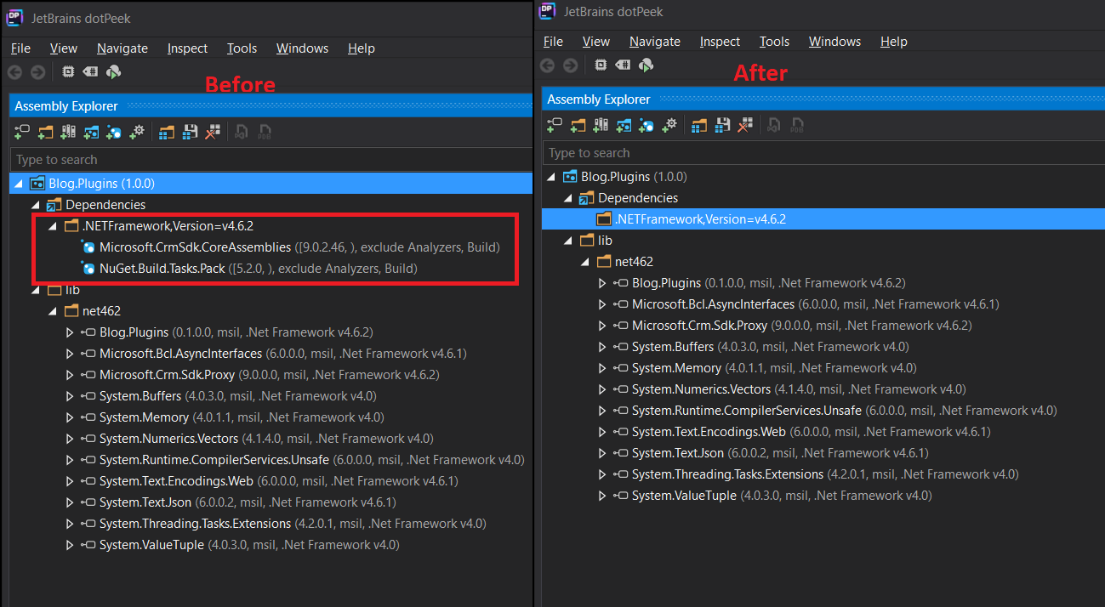This screenshot has width=1105, height=607.
Task: Select net462 folder in right window
Action: (x=624, y=262)
